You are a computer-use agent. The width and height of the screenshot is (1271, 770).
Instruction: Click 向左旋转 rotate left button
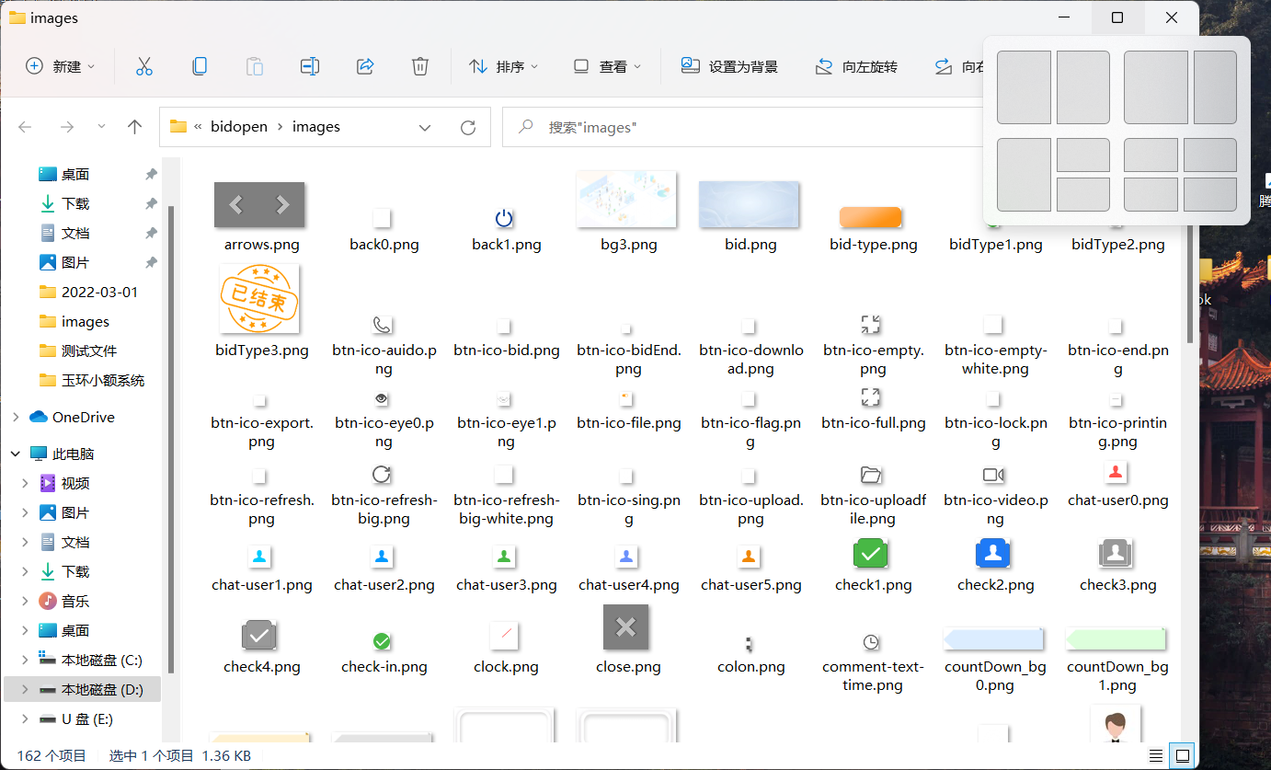pos(856,66)
